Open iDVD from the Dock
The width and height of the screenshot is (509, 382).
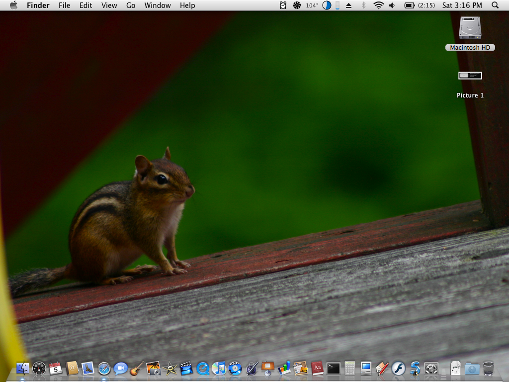tap(235, 369)
